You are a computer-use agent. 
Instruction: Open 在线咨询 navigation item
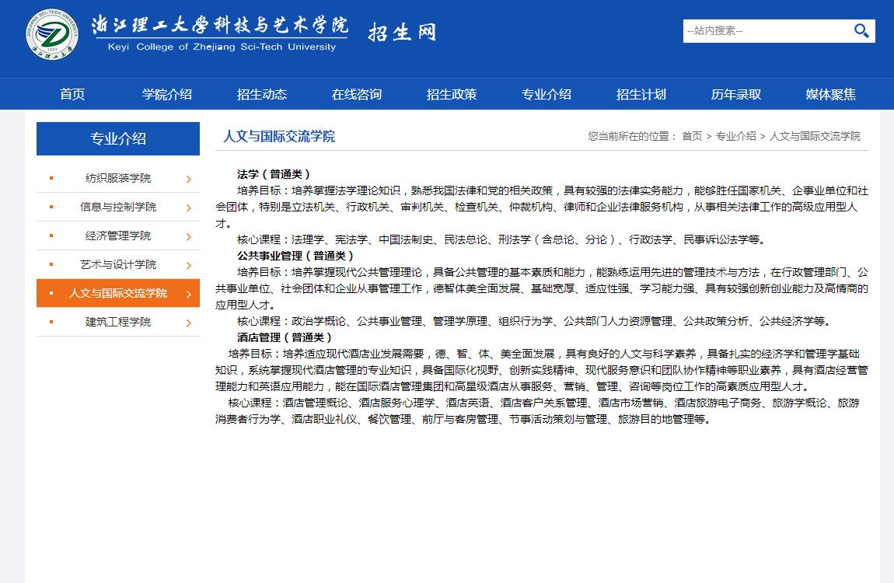(x=357, y=94)
